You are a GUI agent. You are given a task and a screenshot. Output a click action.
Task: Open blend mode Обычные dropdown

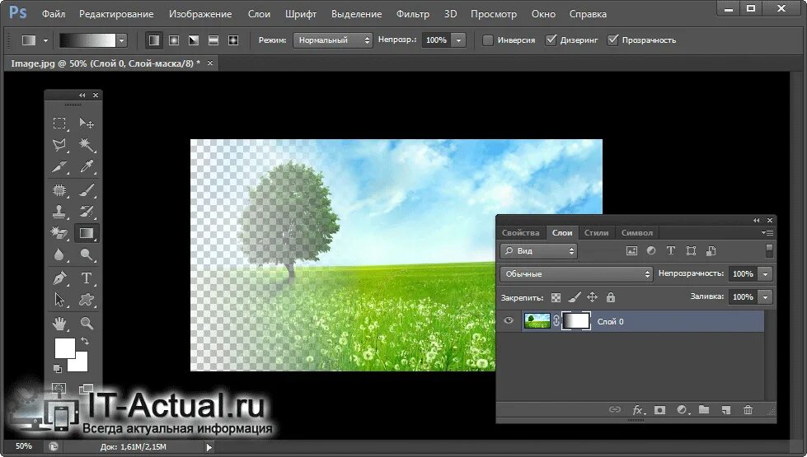coord(576,274)
